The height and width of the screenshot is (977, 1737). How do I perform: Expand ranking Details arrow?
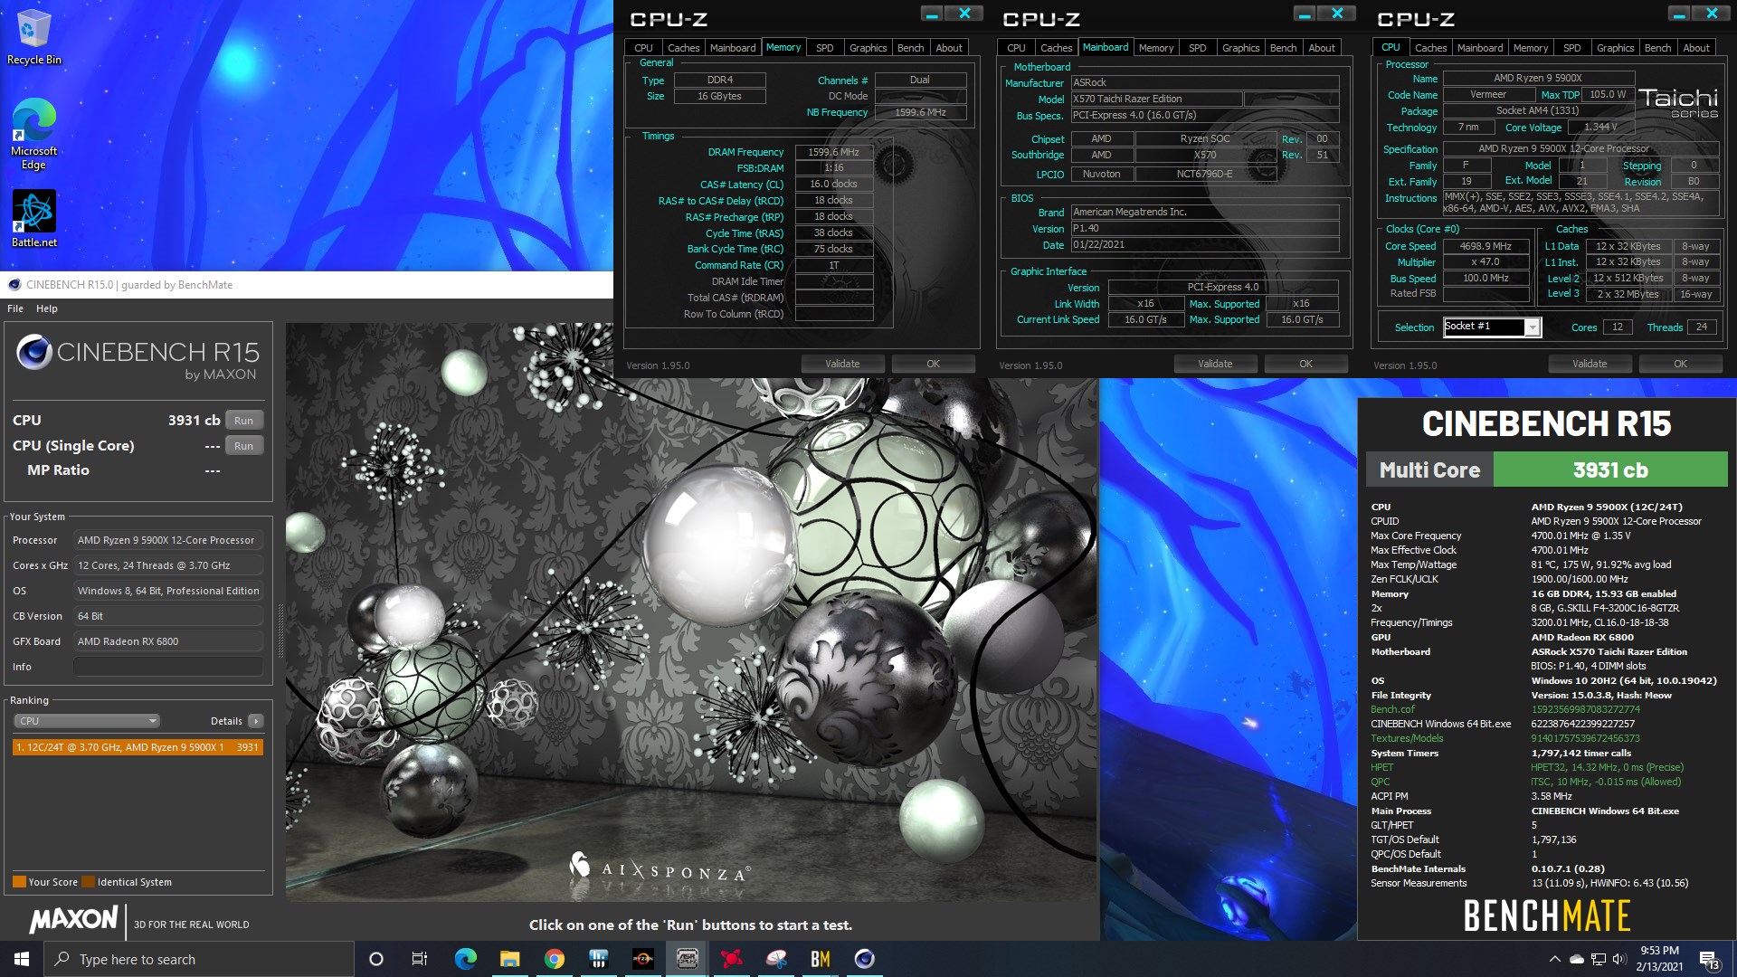point(256,721)
